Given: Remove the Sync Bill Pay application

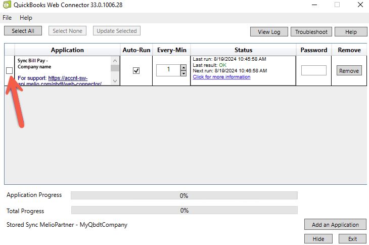Looking at the screenshot, I should 349,70.
